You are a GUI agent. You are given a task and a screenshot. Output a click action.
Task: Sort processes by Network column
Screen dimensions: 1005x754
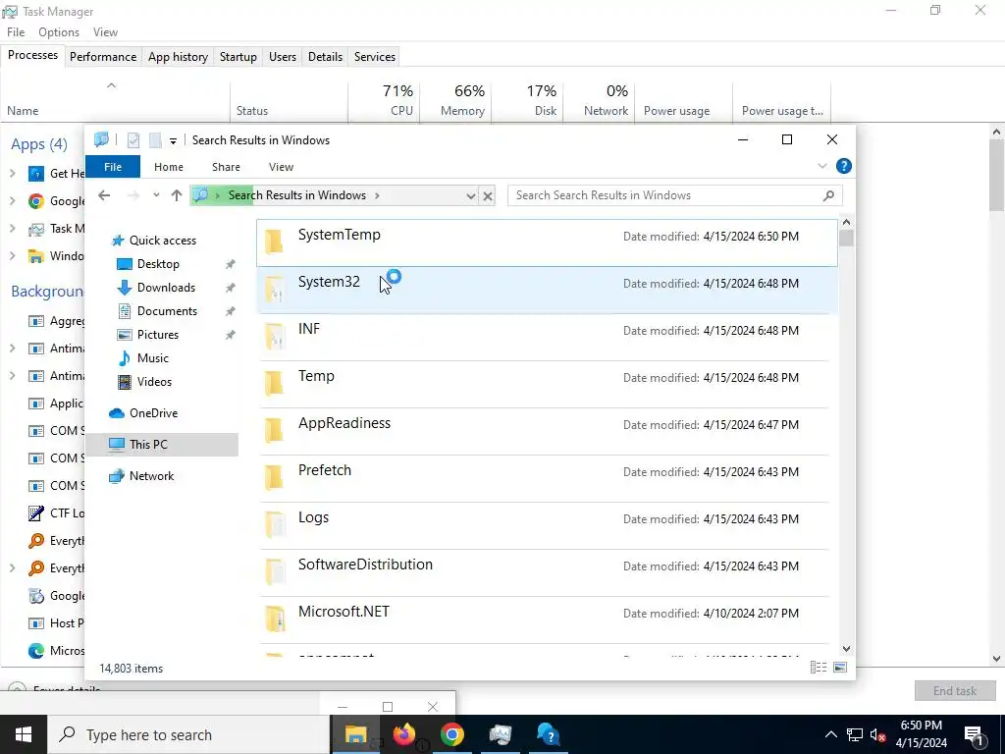(600, 100)
